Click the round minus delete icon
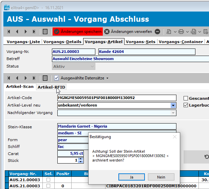Viewport: 209px width, 189px height. pos(157,32)
